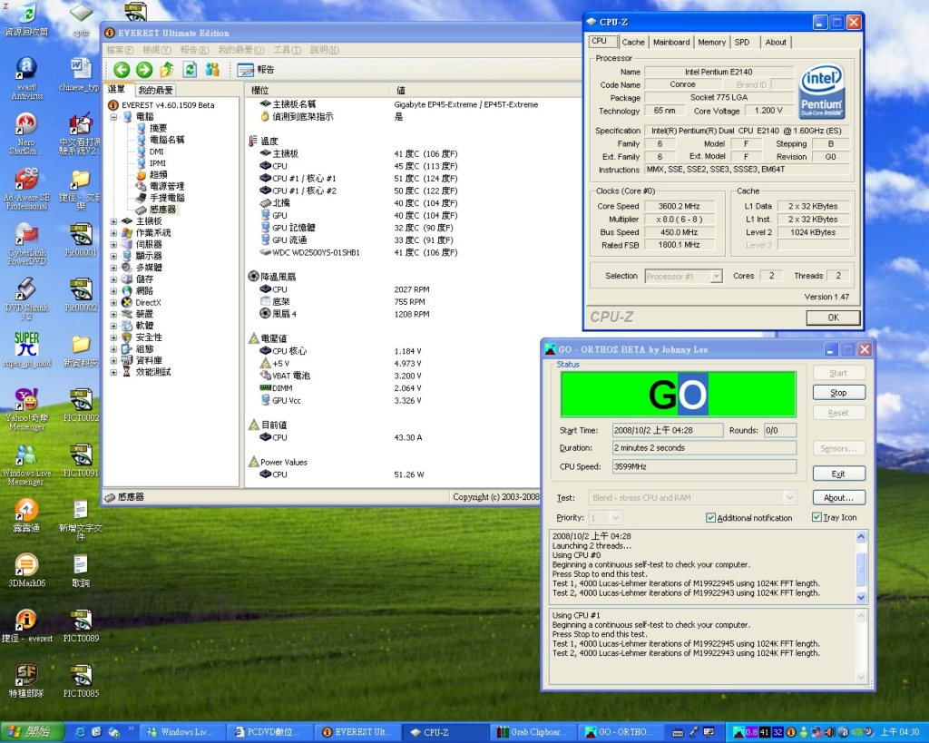Screen dimensions: 929x743
Task: Click the Intel Pentium logo in CPU-Z
Action: [821, 92]
